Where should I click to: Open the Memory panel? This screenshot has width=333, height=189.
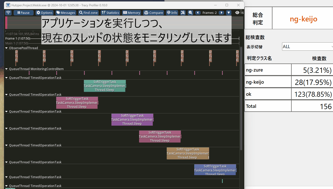coord(131,13)
